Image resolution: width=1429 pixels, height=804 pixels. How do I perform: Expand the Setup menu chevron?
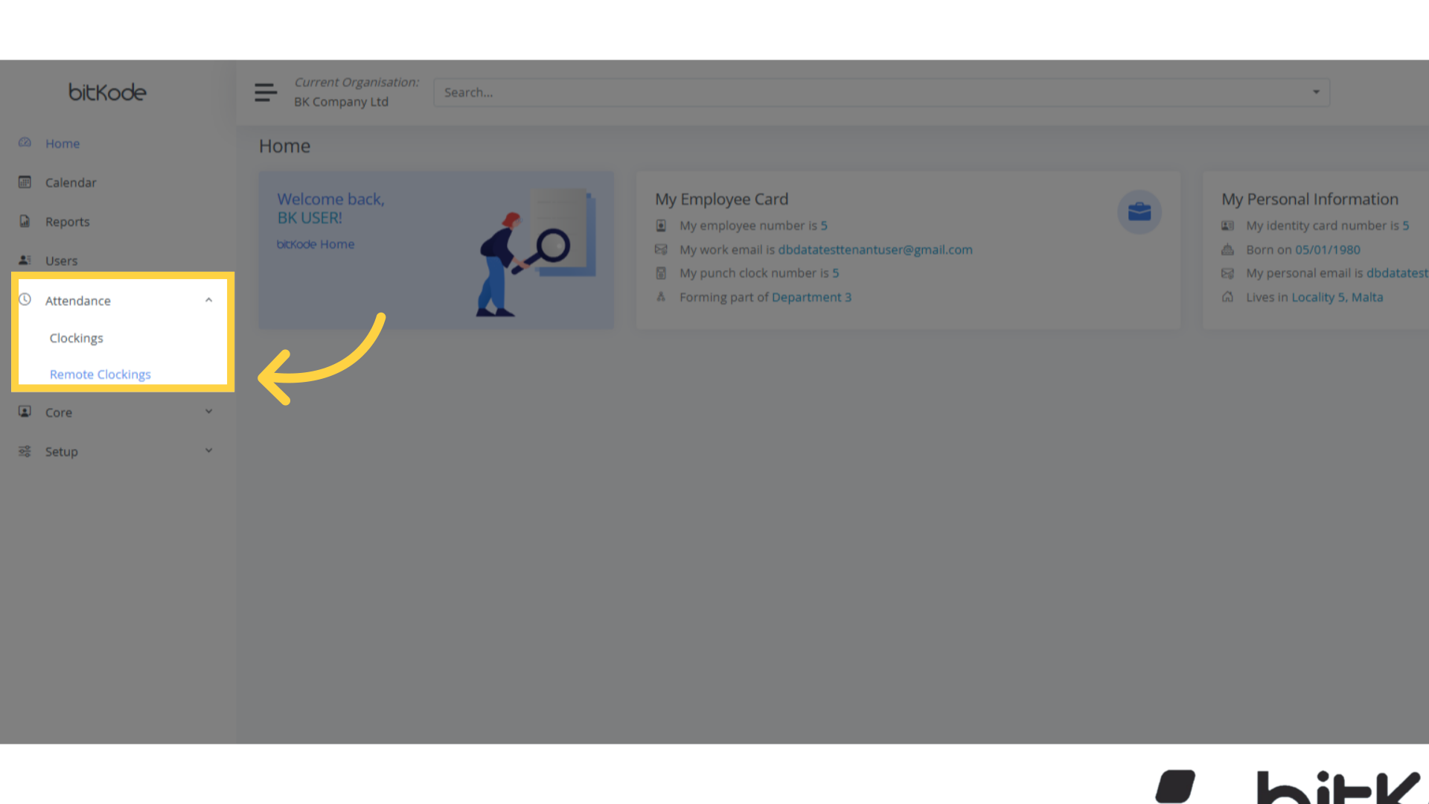point(208,450)
